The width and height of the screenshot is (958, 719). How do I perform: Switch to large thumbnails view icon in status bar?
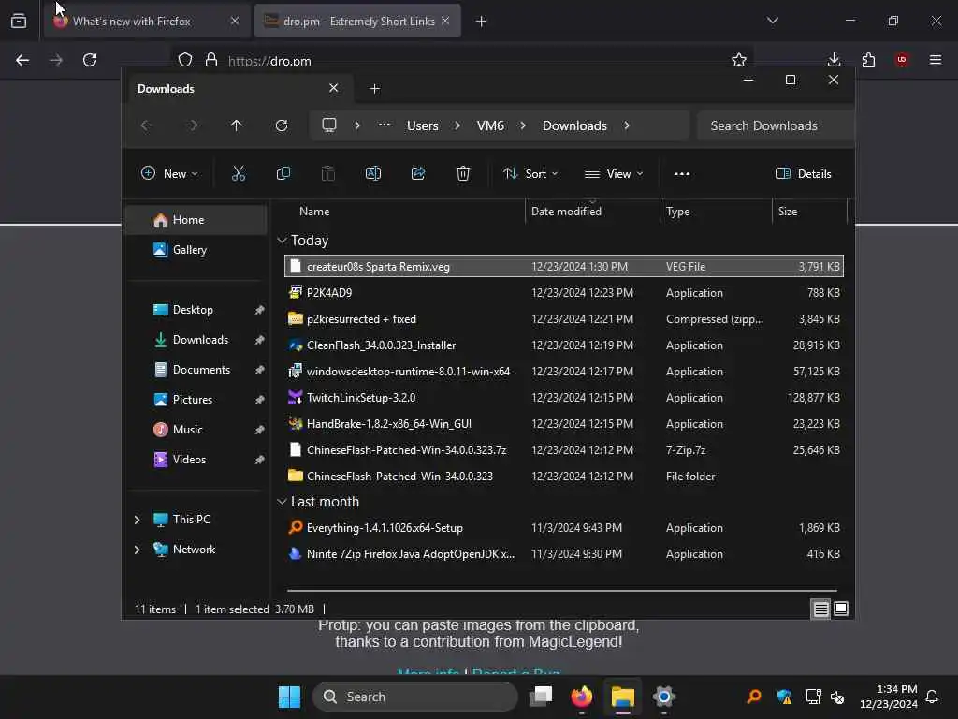[x=841, y=609]
